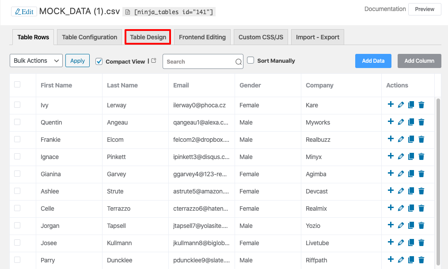
Task: Select all rows with the header checkbox
Action: pyautogui.click(x=17, y=84)
